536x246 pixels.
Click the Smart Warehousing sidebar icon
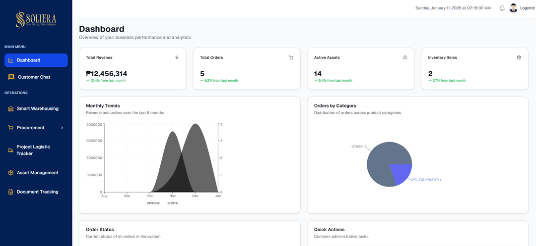11,109
